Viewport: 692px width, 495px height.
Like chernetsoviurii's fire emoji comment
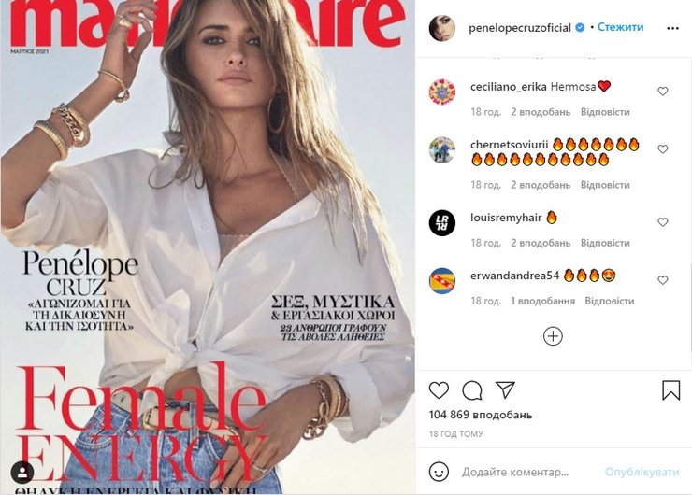662,149
